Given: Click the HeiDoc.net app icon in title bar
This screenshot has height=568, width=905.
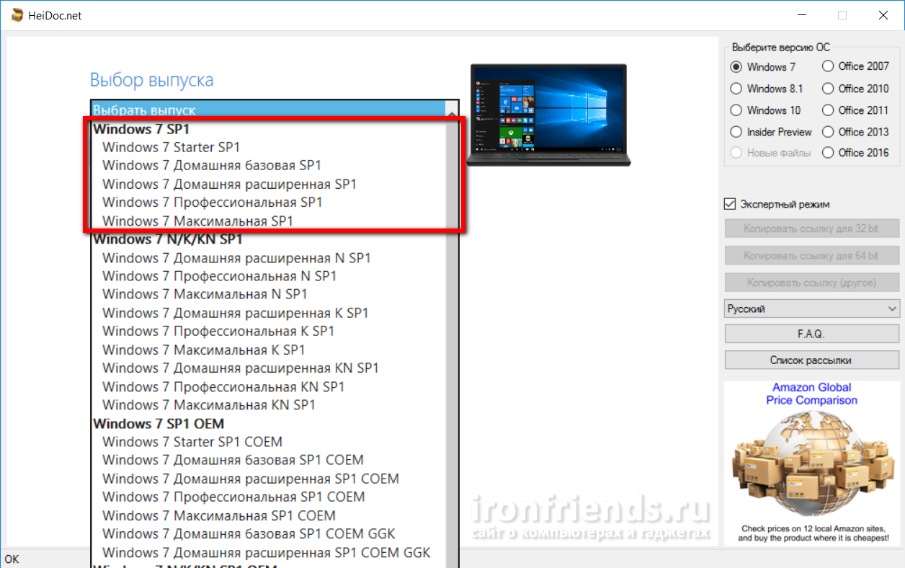Looking at the screenshot, I should tap(16, 15).
